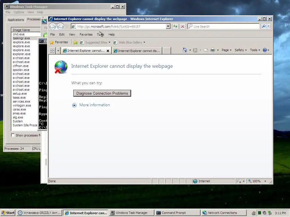
Task: Switch to second Internet Explorer cannot display tab
Action: pos(137,51)
